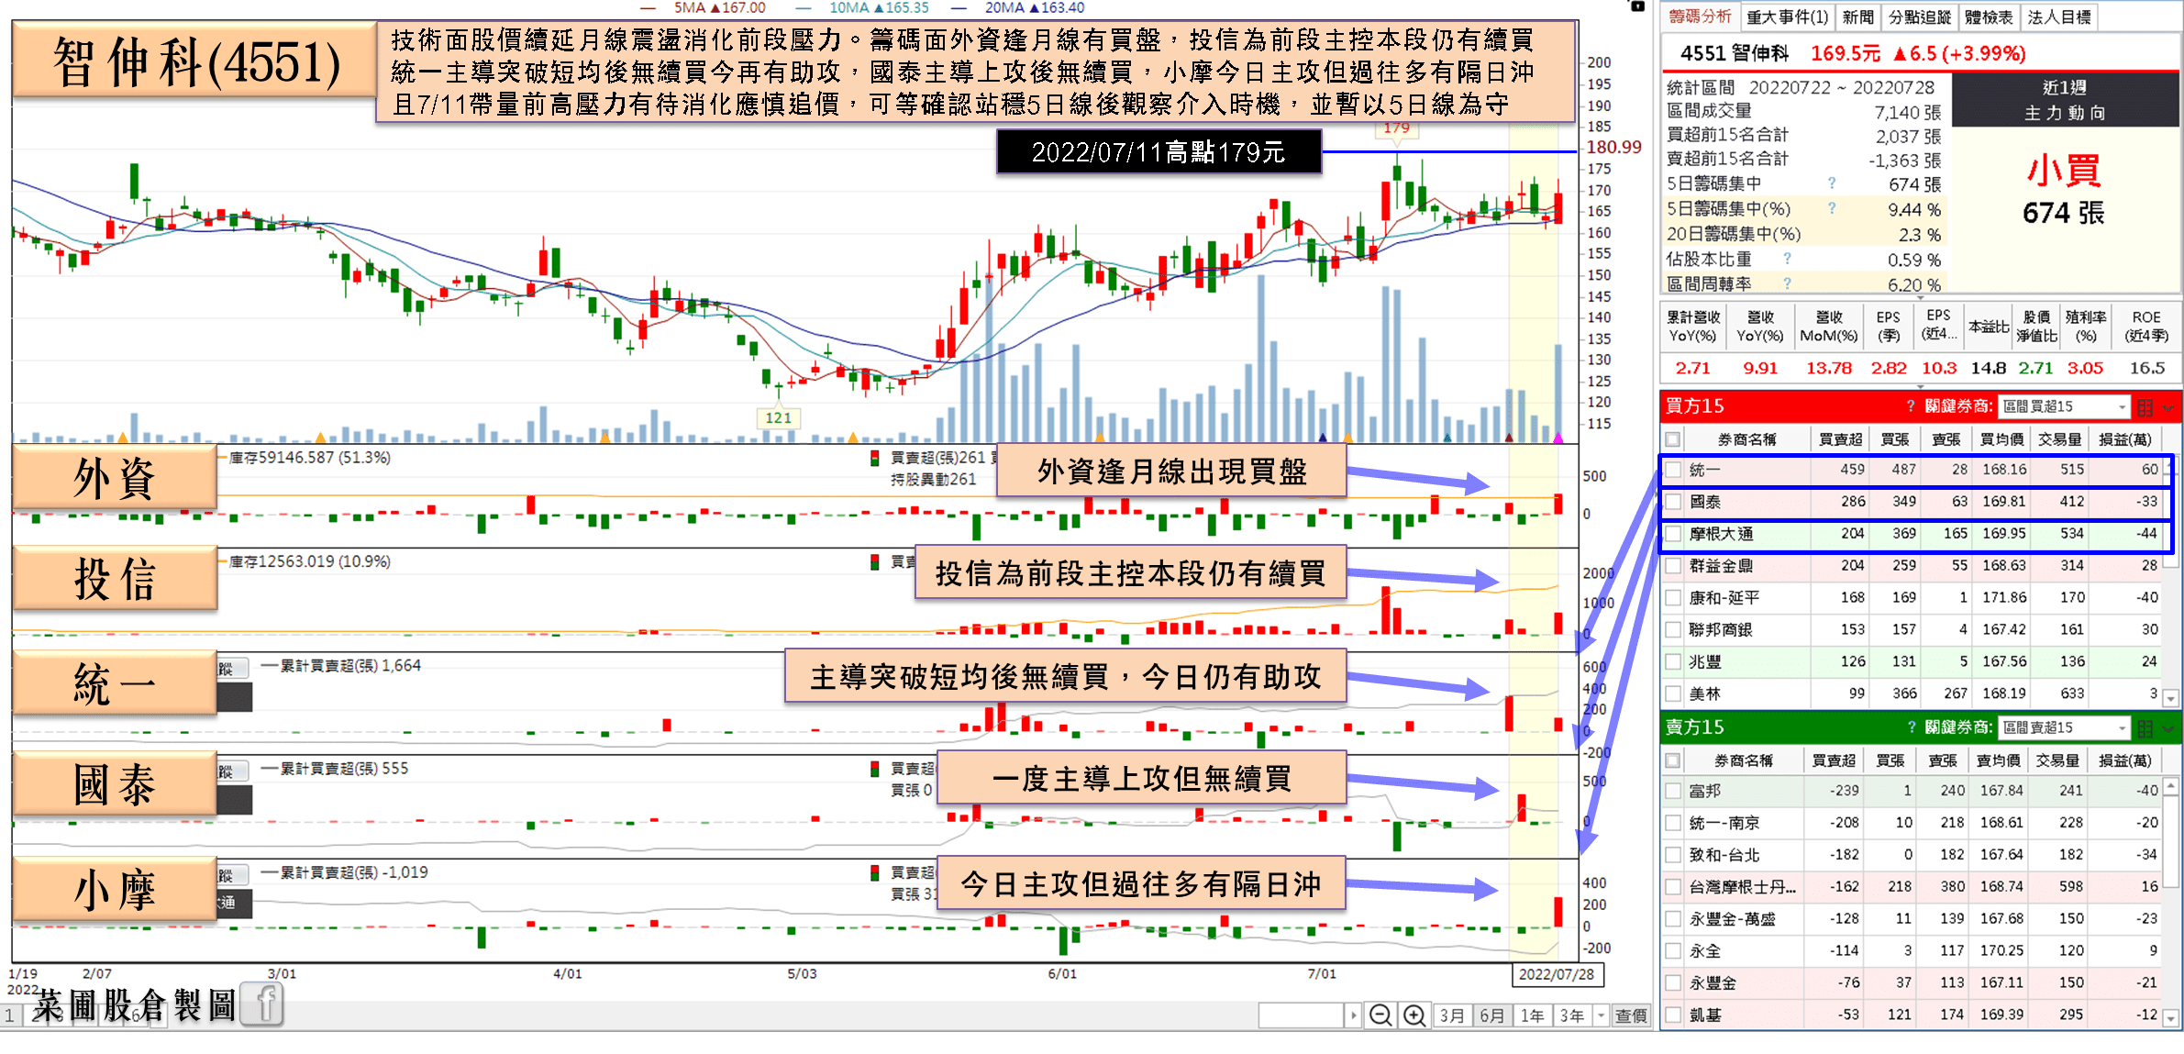
Task: Click the ROE (近4季) column header
Action: point(2145,327)
